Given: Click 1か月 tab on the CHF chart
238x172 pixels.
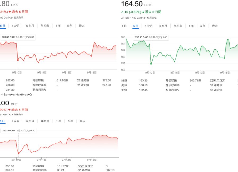Looking at the screenshot, I should tap(16, 121).
